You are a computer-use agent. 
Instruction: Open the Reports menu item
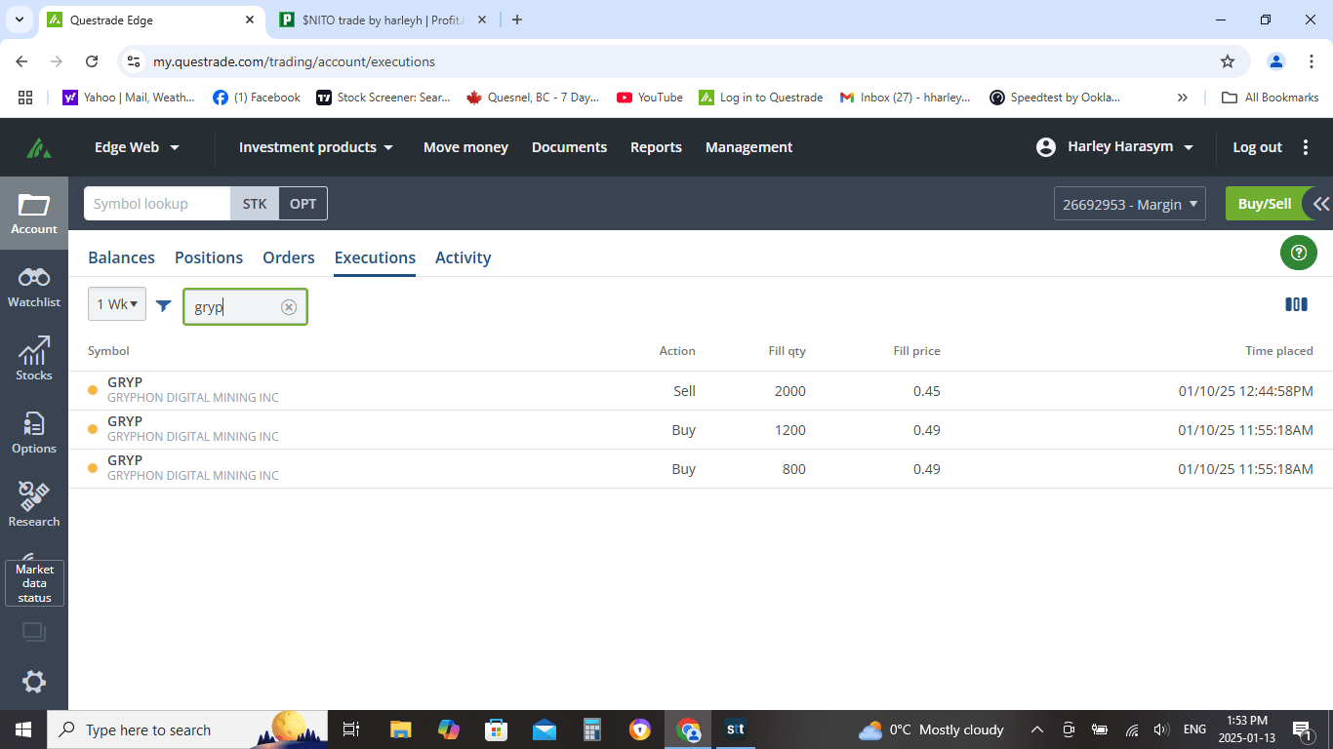point(656,147)
